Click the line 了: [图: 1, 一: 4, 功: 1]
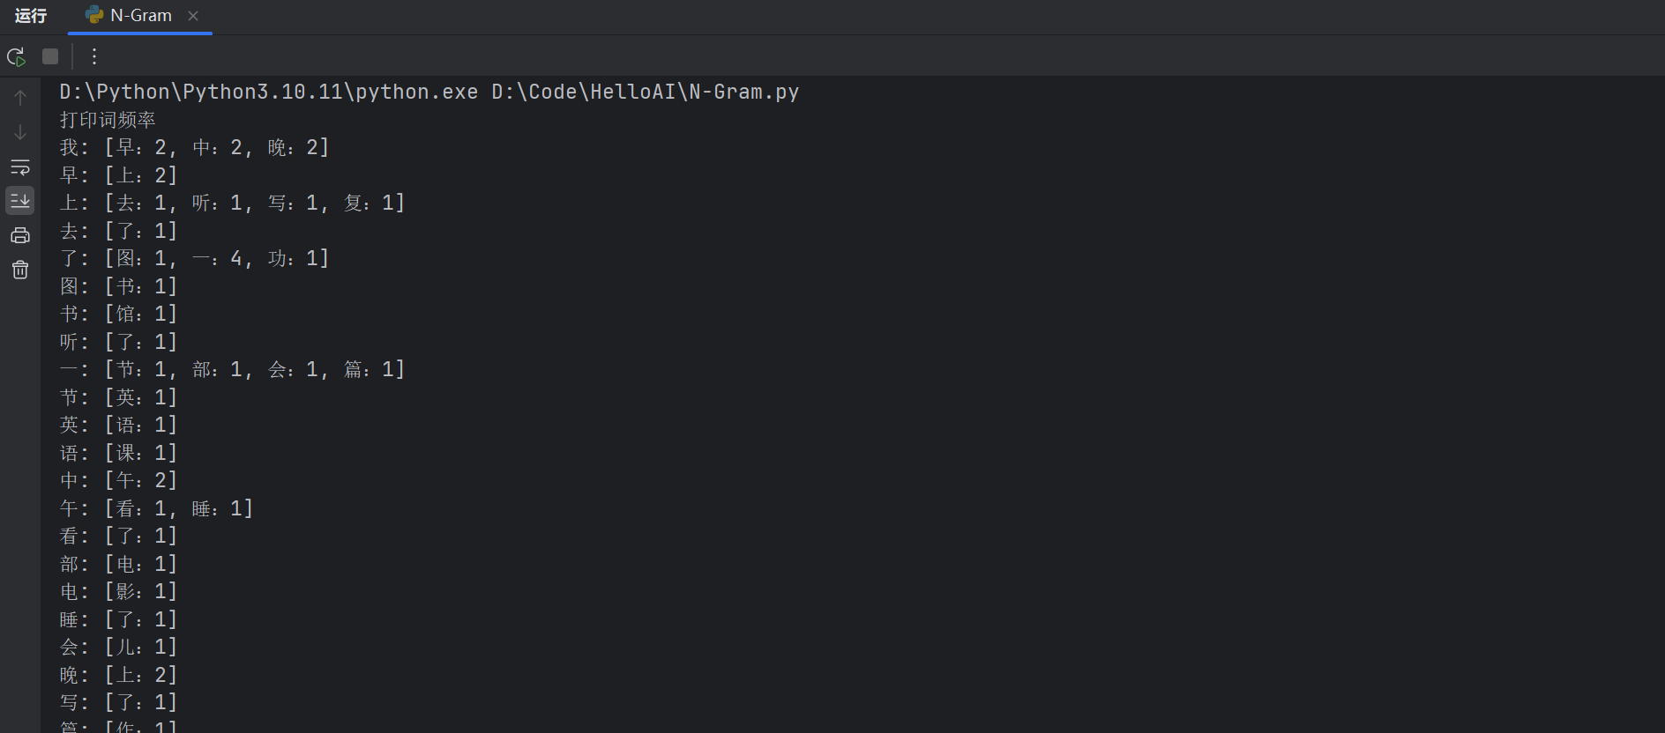1665x733 pixels. 194,258
